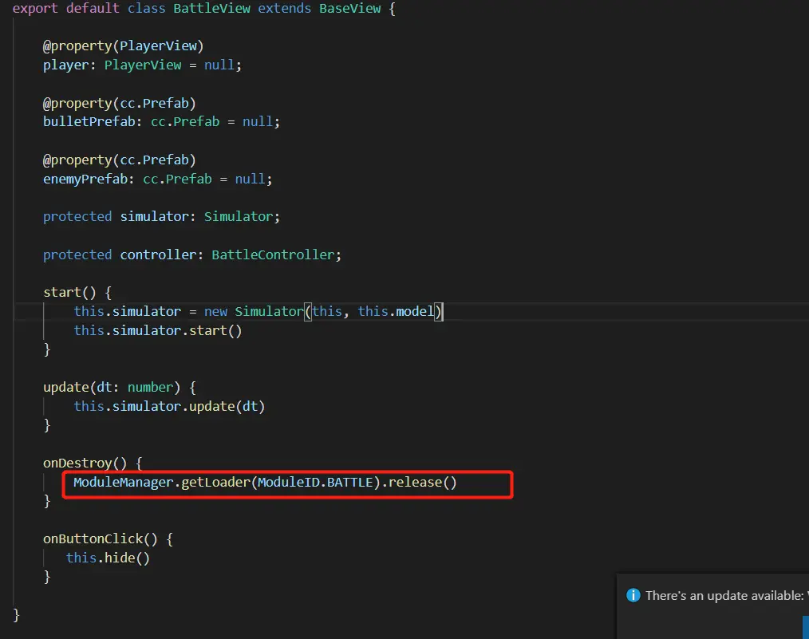This screenshot has width=809, height=639.
Task: Click "enemyPrefab" property name
Action: point(85,179)
